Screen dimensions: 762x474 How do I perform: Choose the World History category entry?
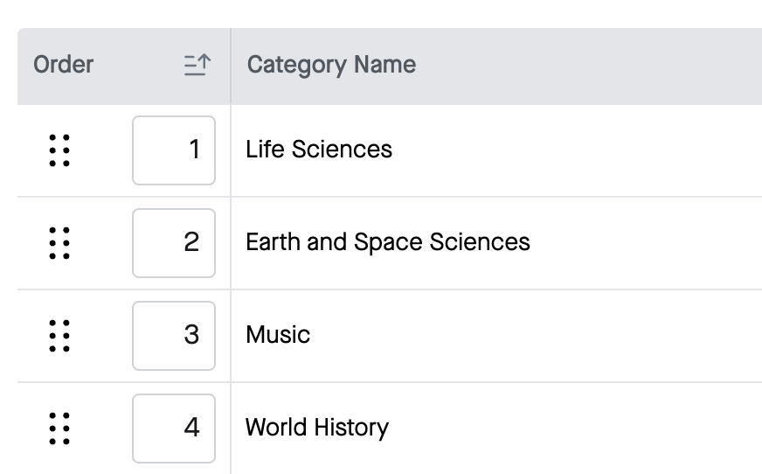point(317,428)
